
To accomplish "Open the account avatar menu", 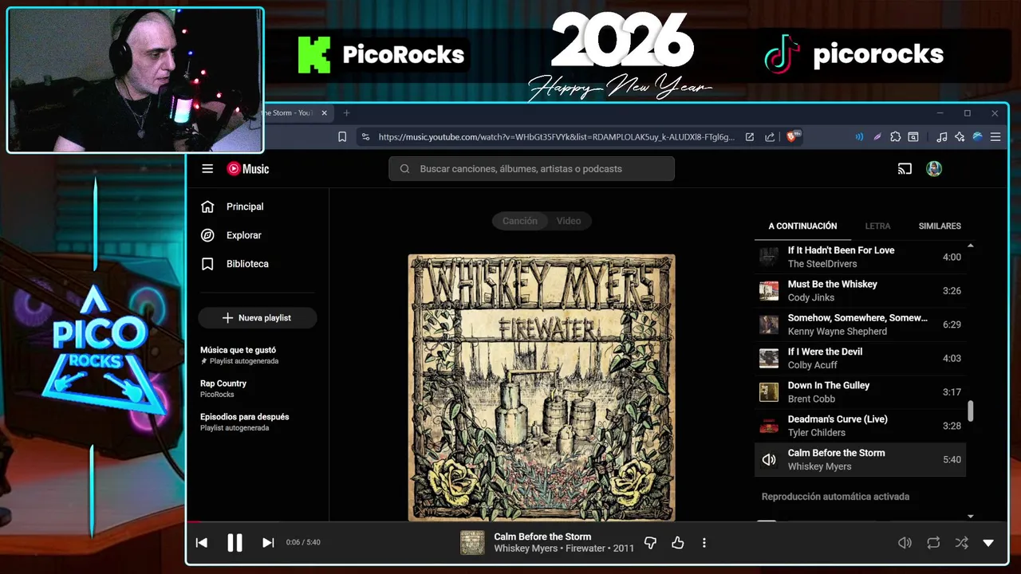I will click(x=934, y=169).
